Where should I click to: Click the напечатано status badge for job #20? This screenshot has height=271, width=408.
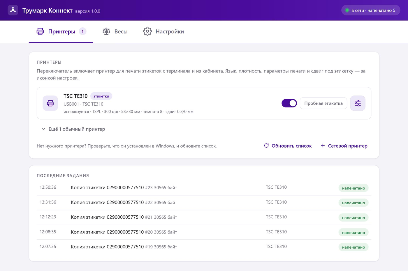pos(354,232)
